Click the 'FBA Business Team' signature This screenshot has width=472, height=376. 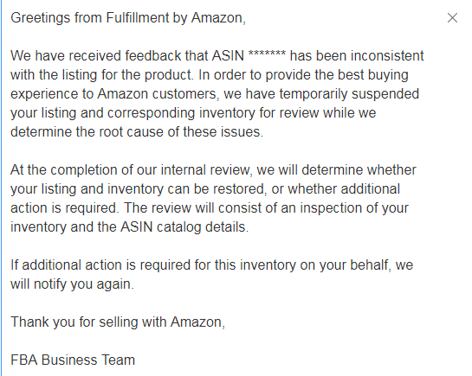pos(73,360)
